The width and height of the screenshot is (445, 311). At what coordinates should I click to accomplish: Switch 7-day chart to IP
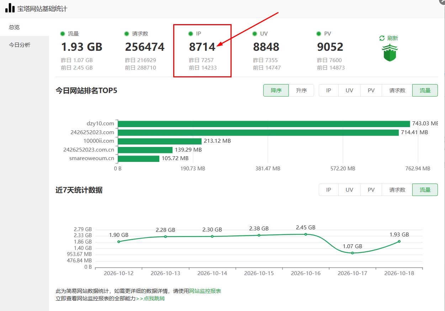click(x=329, y=190)
